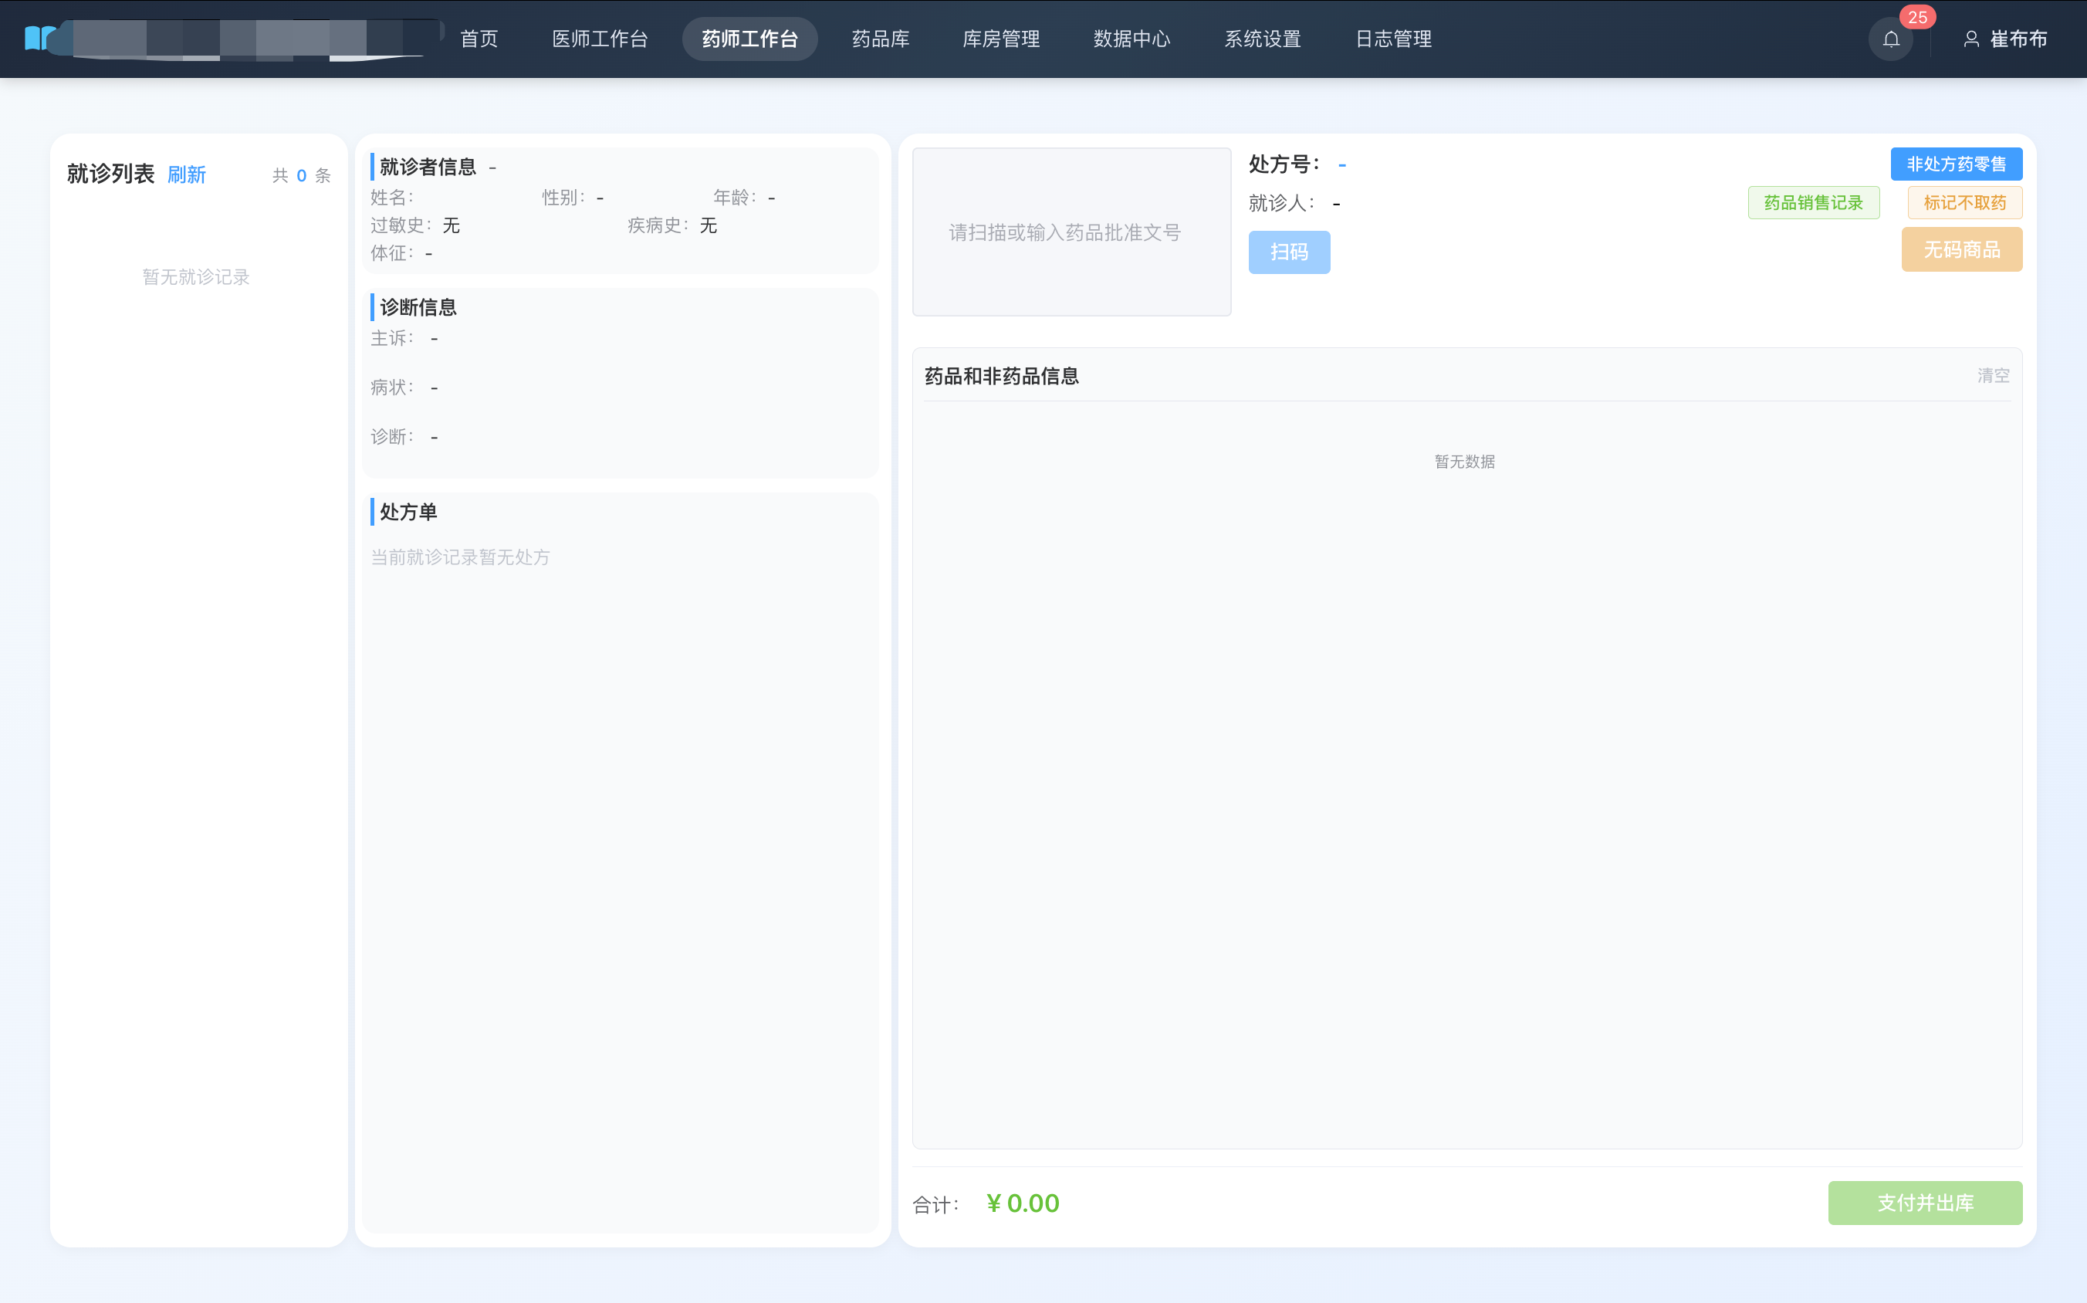This screenshot has width=2087, height=1303.
Task: Open the user profile icon next to 崔布布
Action: click(x=1970, y=39)
